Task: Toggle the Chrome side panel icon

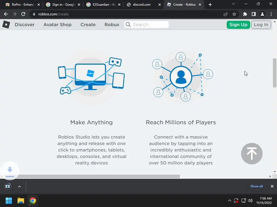Action: click(254, 14)
